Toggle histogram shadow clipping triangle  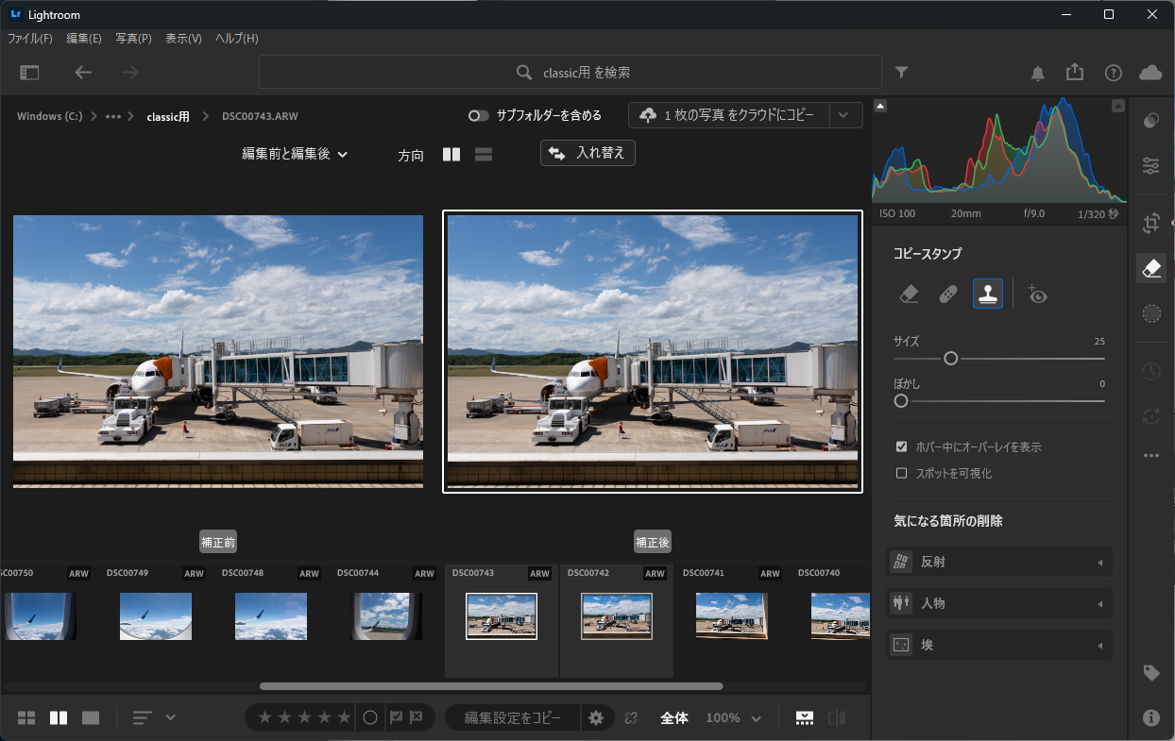click(880, 106)
